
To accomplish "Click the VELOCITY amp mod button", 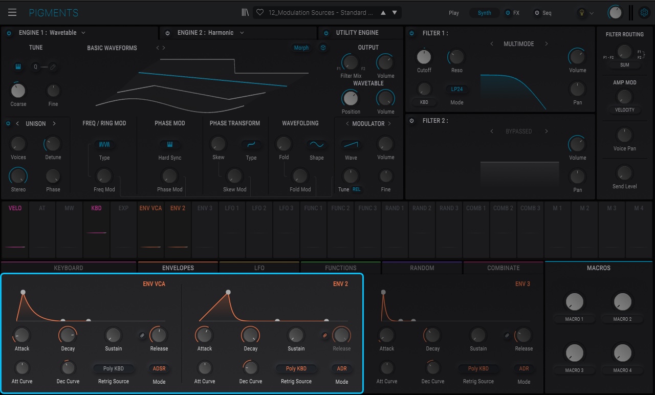I will (625, 109).
